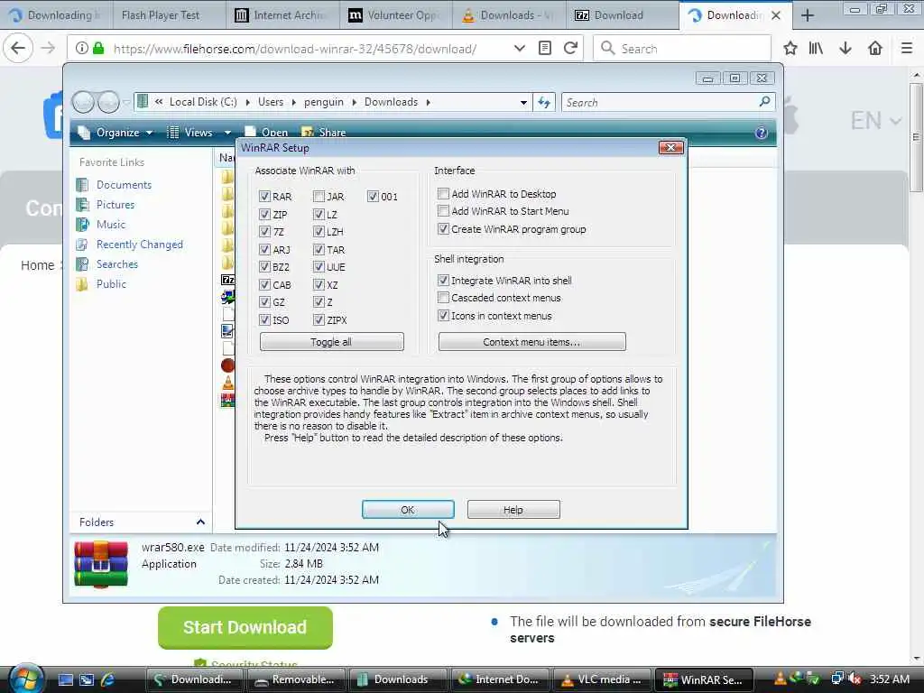Switch to Removable taskbar button

(x=295, y=679)
